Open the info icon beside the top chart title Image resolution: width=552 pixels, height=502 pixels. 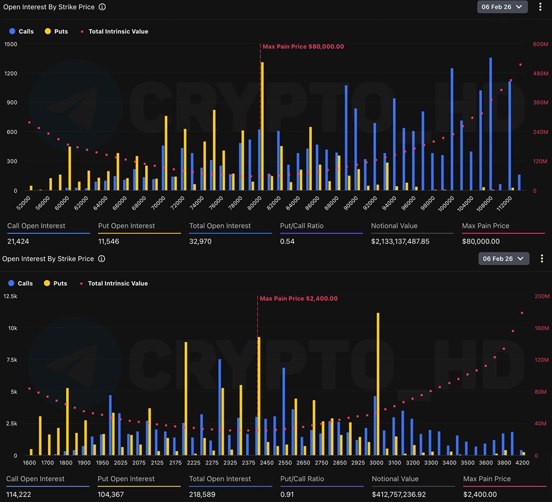[102, 7]
